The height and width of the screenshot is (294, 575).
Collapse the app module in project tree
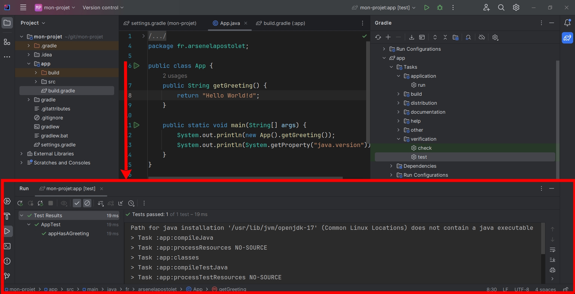pos(29,64)
